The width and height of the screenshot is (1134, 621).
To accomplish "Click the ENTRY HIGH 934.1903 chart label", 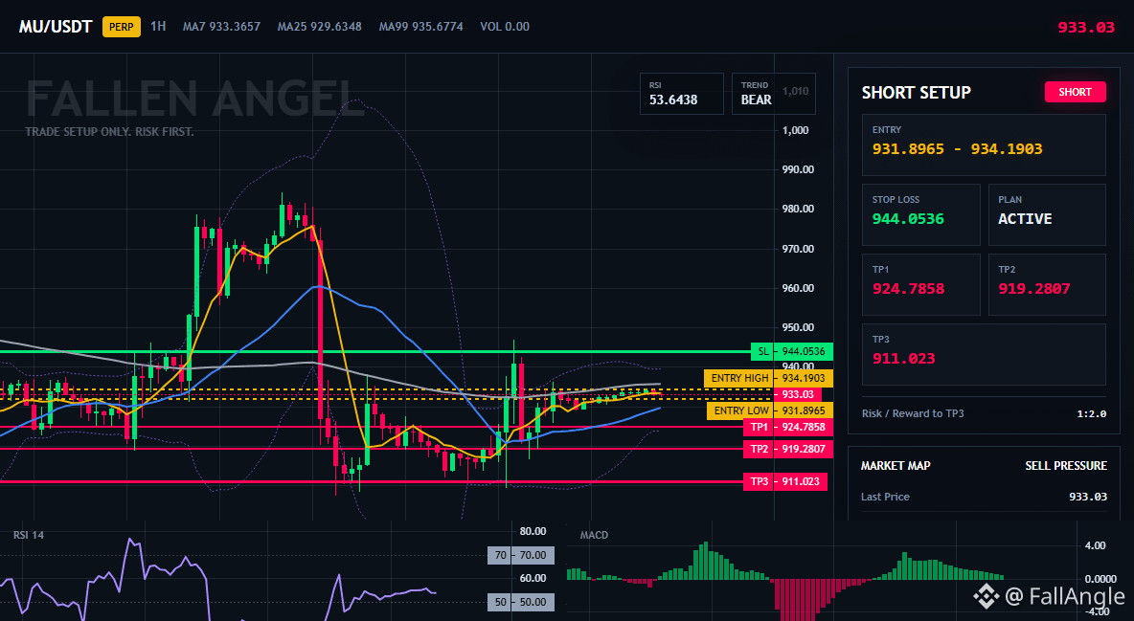I will point(768,378).
